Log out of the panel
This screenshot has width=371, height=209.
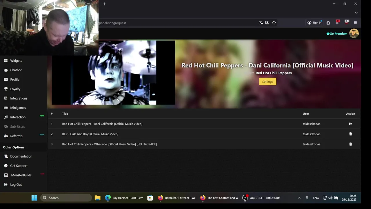pos(16,185)
